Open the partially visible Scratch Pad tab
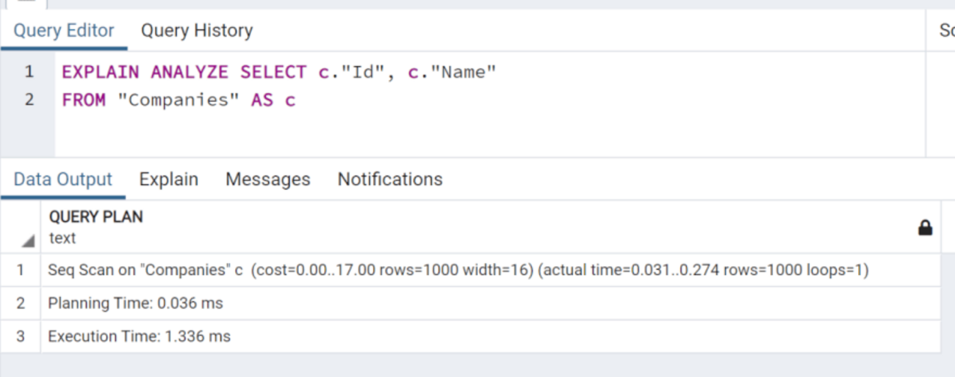Image resolution: width=955 pixels, height=377 pixels. click(x=946, y=31)
